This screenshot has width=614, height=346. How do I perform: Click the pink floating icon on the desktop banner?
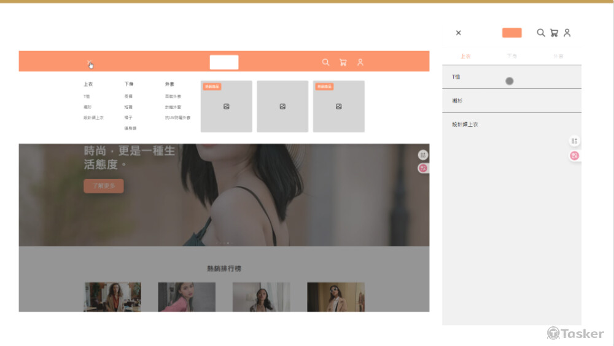point(423,168)
